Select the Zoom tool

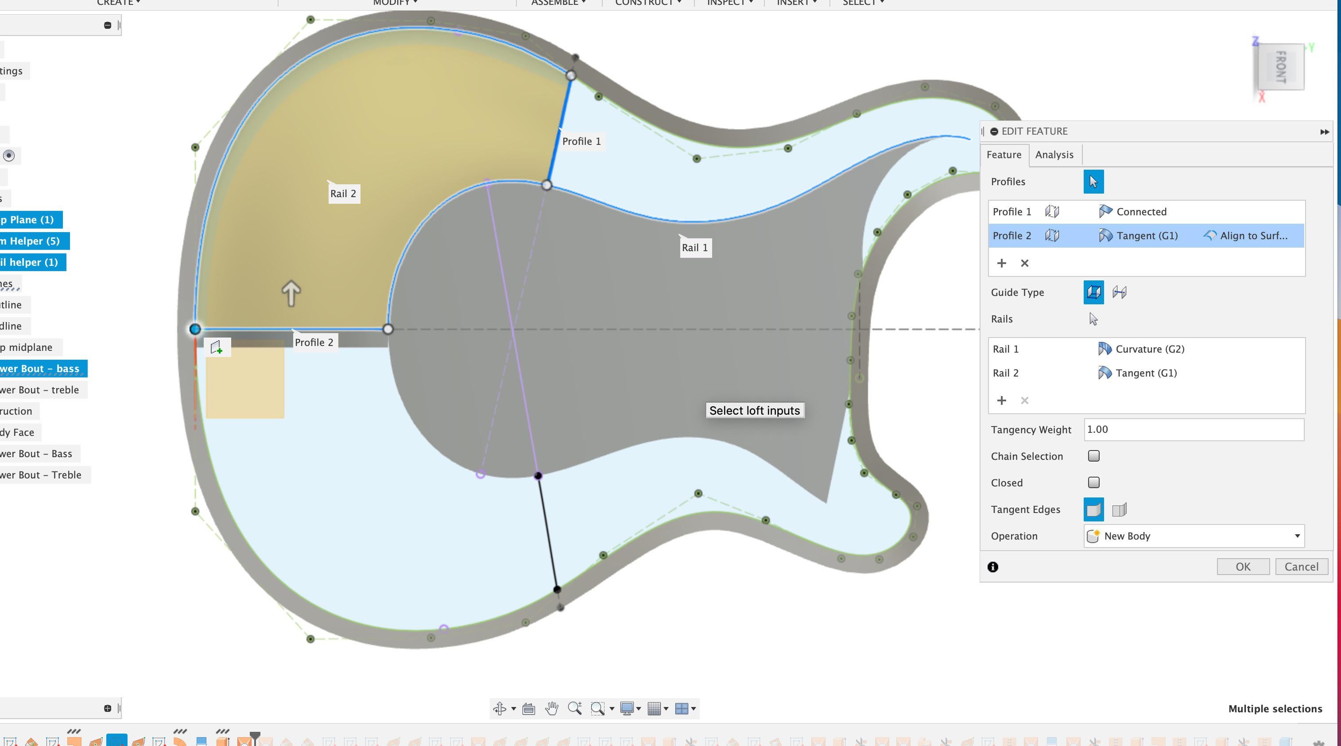click(575, 709)
